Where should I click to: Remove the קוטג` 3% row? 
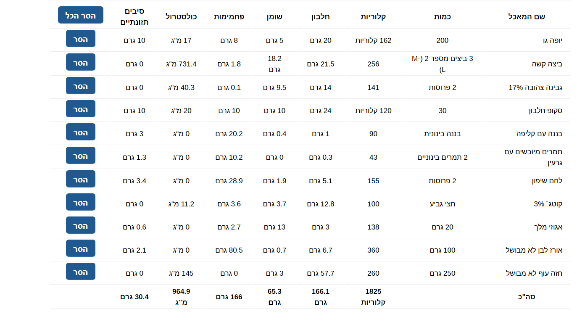(x=81, y=202)
